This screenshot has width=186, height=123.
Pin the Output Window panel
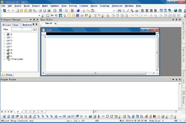pyautogui.click(x=176, y=80)
